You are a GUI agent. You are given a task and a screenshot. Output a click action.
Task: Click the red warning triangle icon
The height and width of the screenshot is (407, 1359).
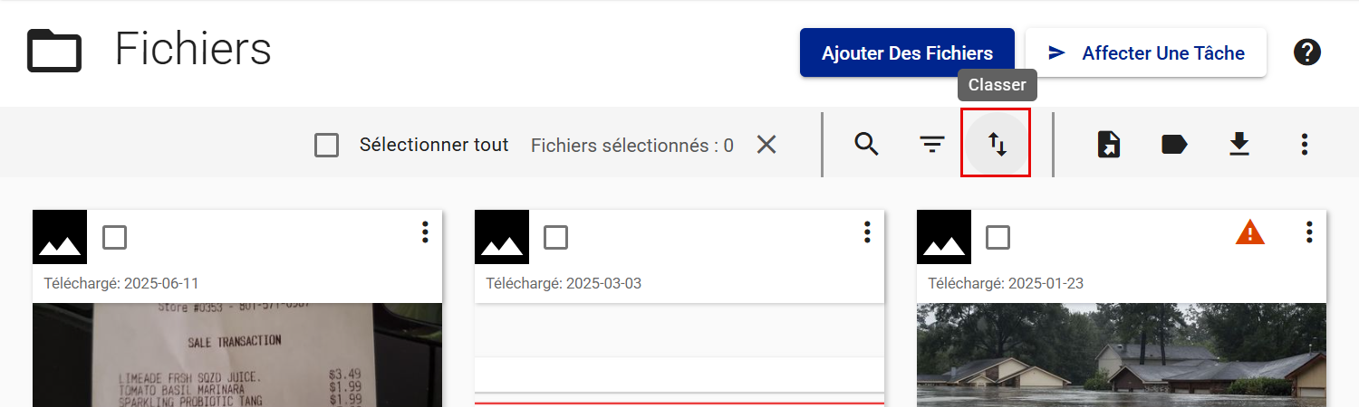point(1250,233)
